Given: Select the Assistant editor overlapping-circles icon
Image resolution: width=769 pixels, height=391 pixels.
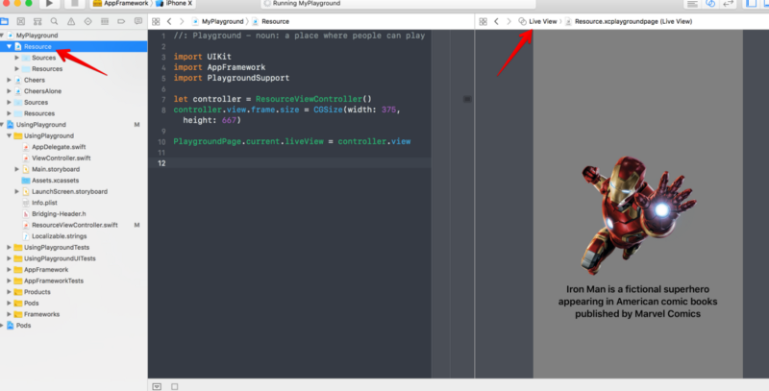Looking at the screenshot, I should point(710,4).
